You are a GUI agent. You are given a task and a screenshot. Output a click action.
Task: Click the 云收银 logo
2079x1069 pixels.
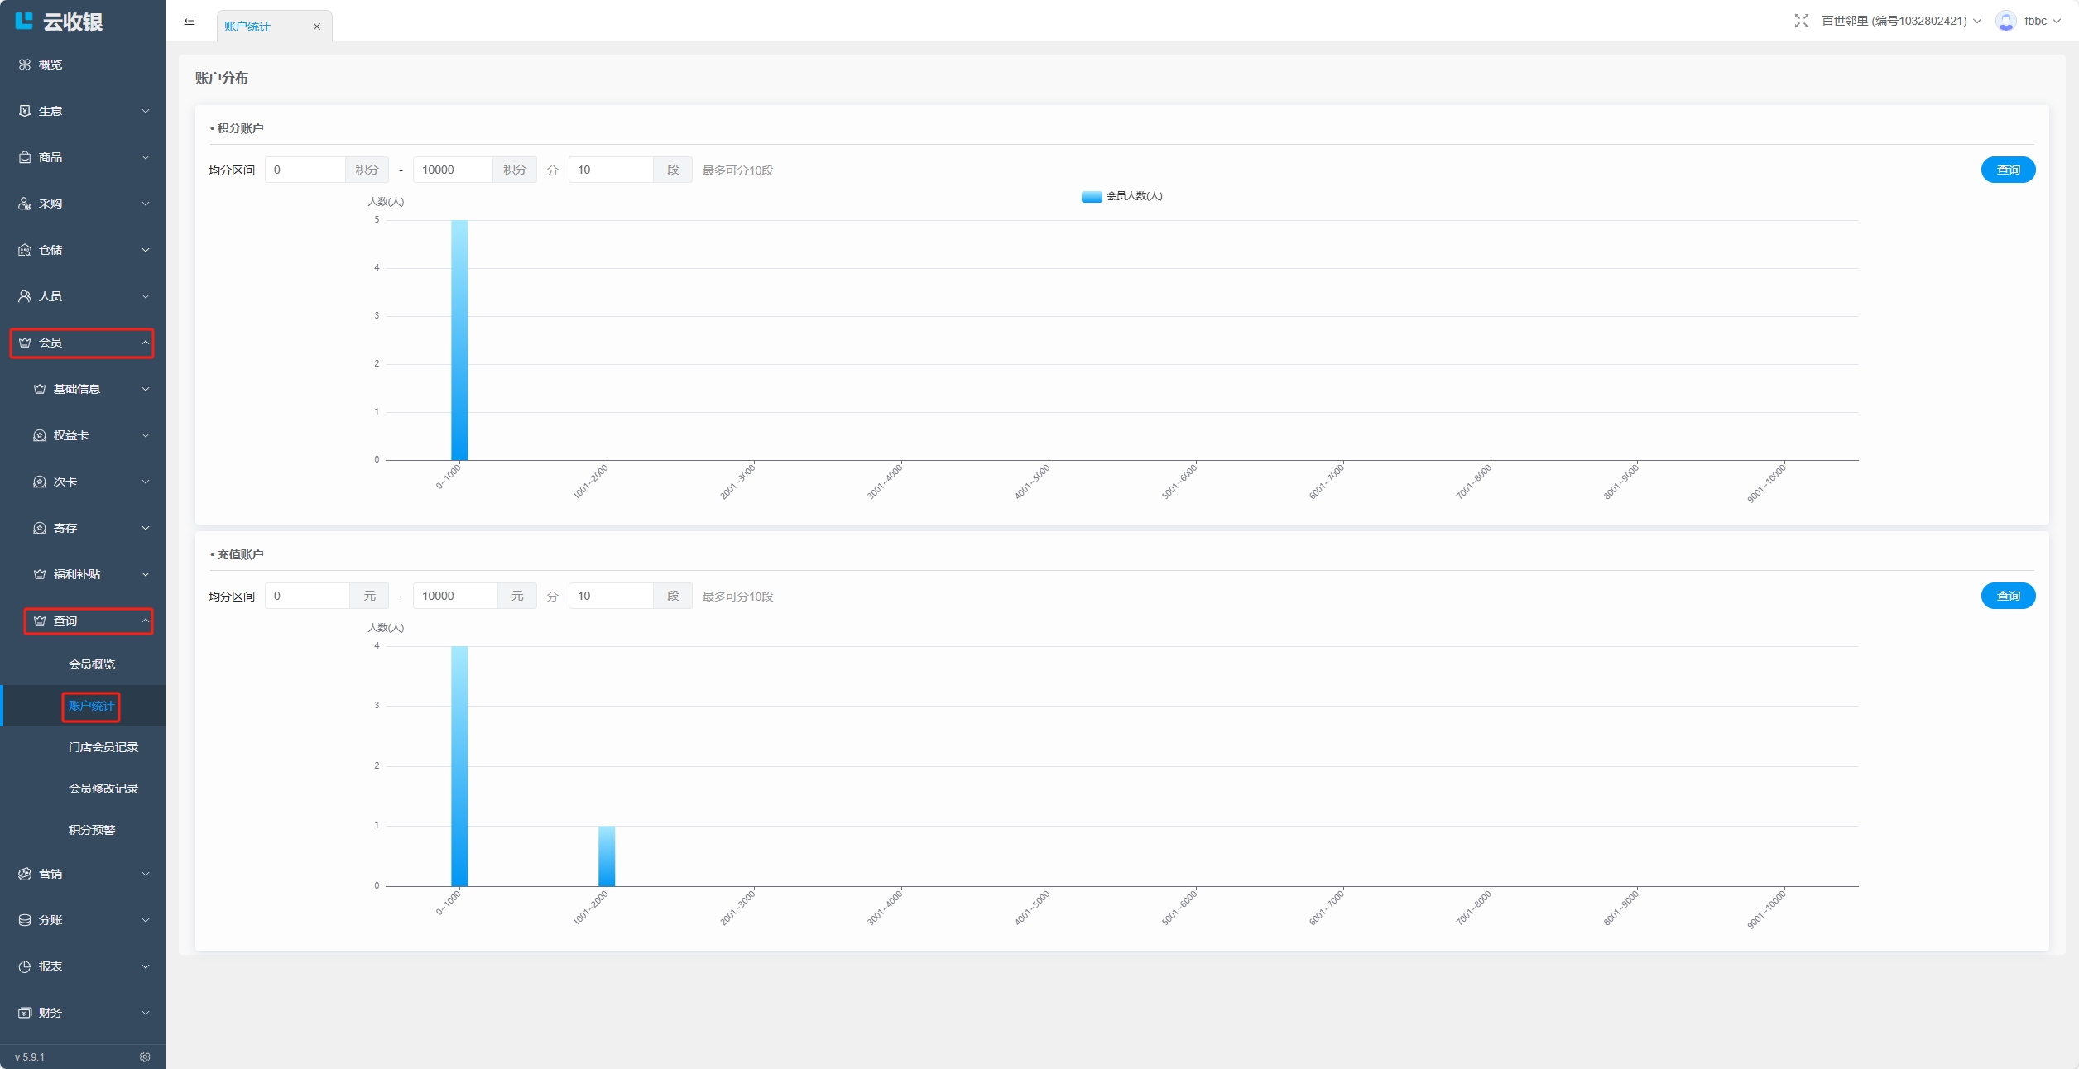(58, 22)
